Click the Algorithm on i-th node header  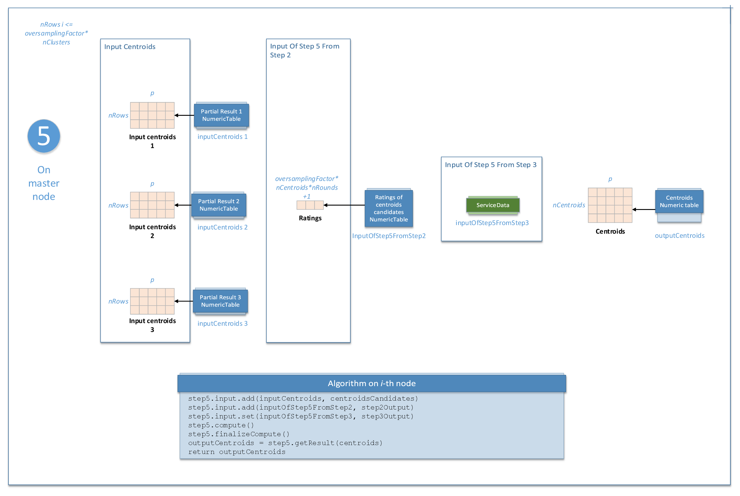point(371,383)
